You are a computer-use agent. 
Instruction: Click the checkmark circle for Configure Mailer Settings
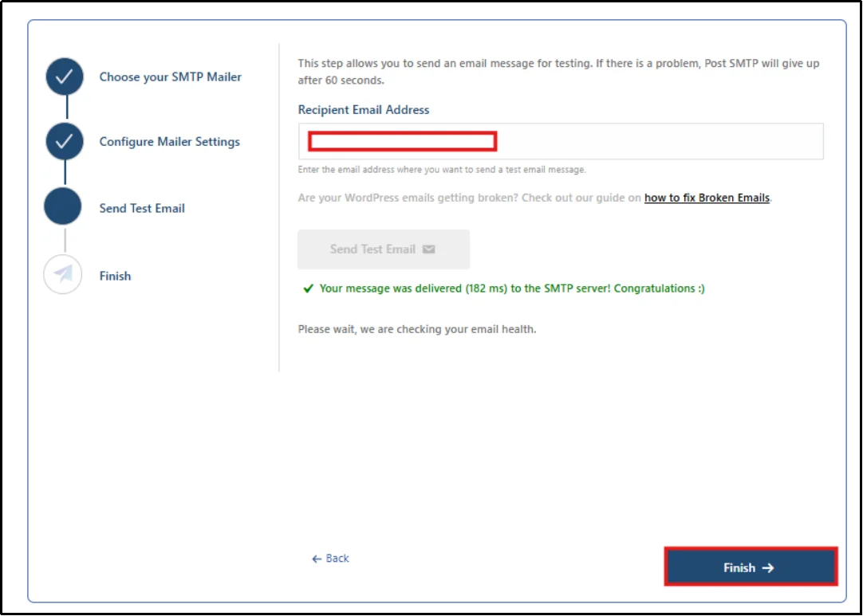(x=65, y=141)
